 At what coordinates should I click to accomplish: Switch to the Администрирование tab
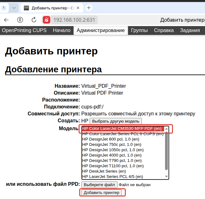point(101,30)
